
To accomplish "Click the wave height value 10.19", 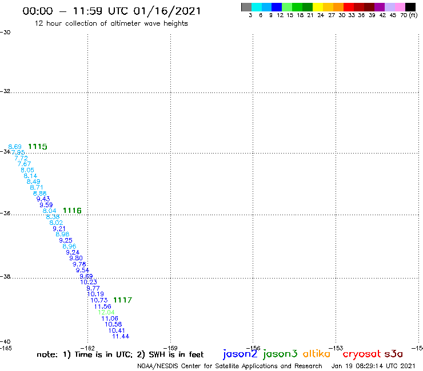I will pos(95,294).
